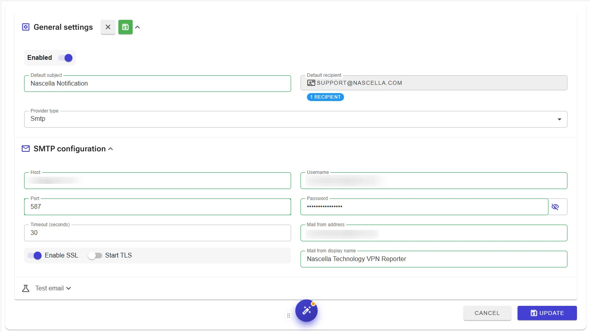
Task: Edit the Port field showing 587
Action: click(x=158, y=207)
